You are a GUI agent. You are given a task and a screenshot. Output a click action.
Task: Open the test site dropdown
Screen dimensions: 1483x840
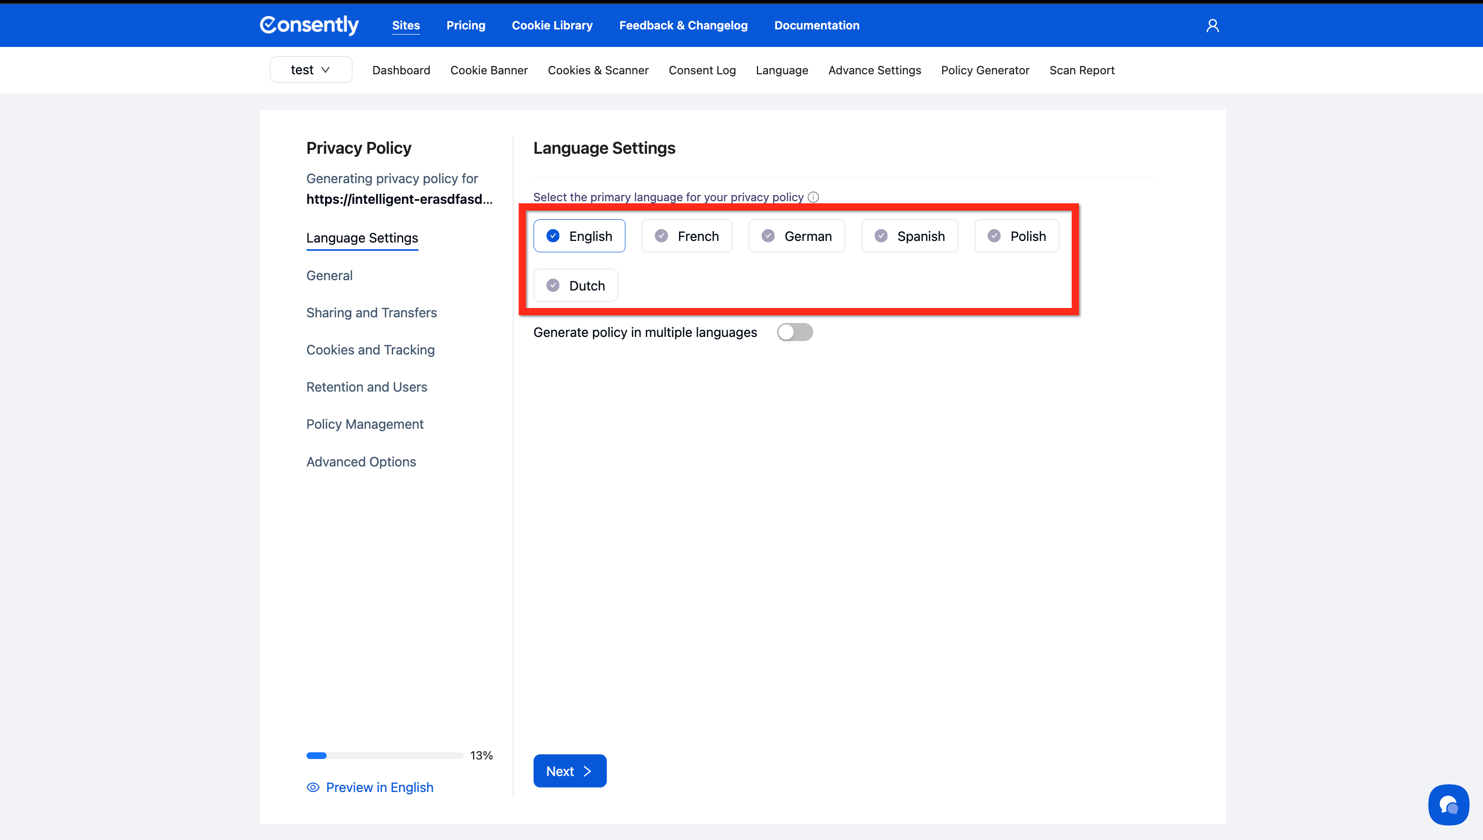coord(310,70)
